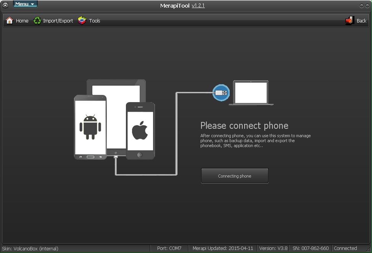Click the Please connect phone heading

244,126
